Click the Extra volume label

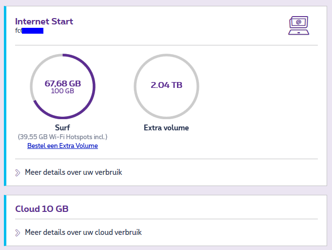pyautogui.click(x=166, y=128)
